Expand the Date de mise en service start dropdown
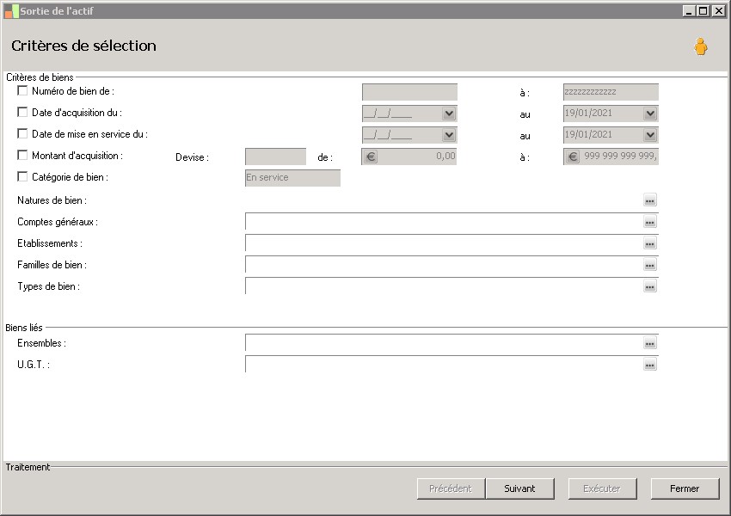This screenshot has width=731, height=516. 449,135
